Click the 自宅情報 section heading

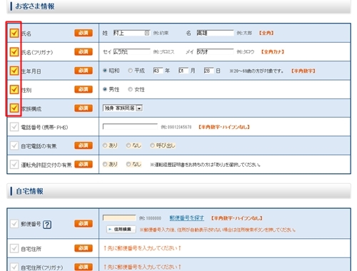(29, 191)
